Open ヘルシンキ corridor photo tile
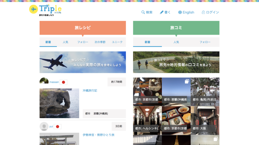 147,120
